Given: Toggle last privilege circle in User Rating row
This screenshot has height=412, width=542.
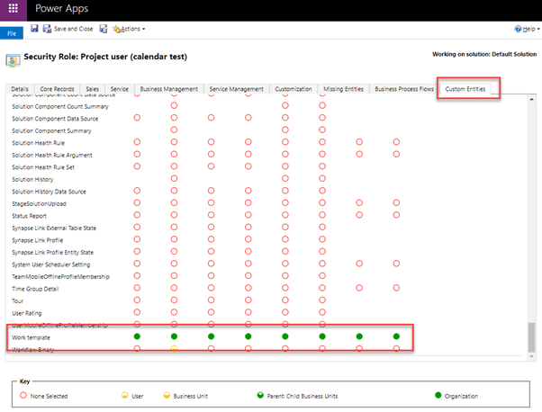Looking at the screenshot, I should (x=322, y=312).
